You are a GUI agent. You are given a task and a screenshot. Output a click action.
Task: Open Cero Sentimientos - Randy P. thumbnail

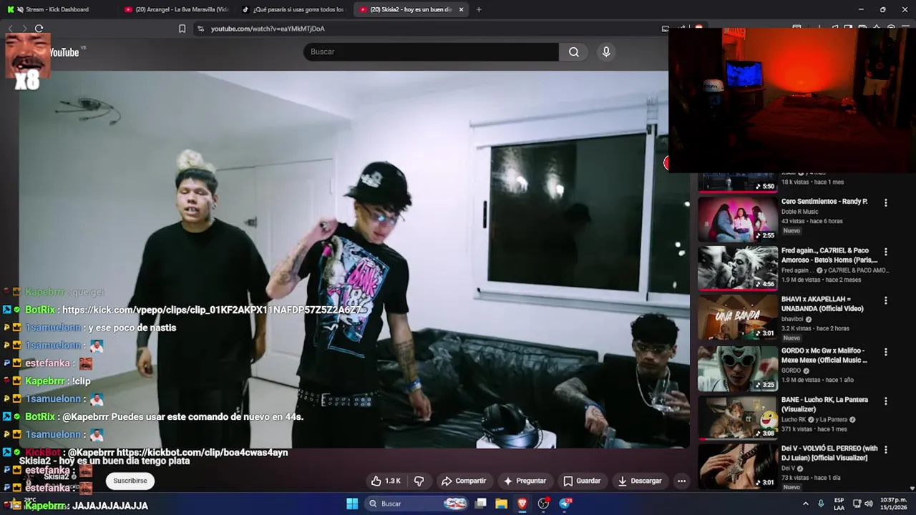click(738, 219)
